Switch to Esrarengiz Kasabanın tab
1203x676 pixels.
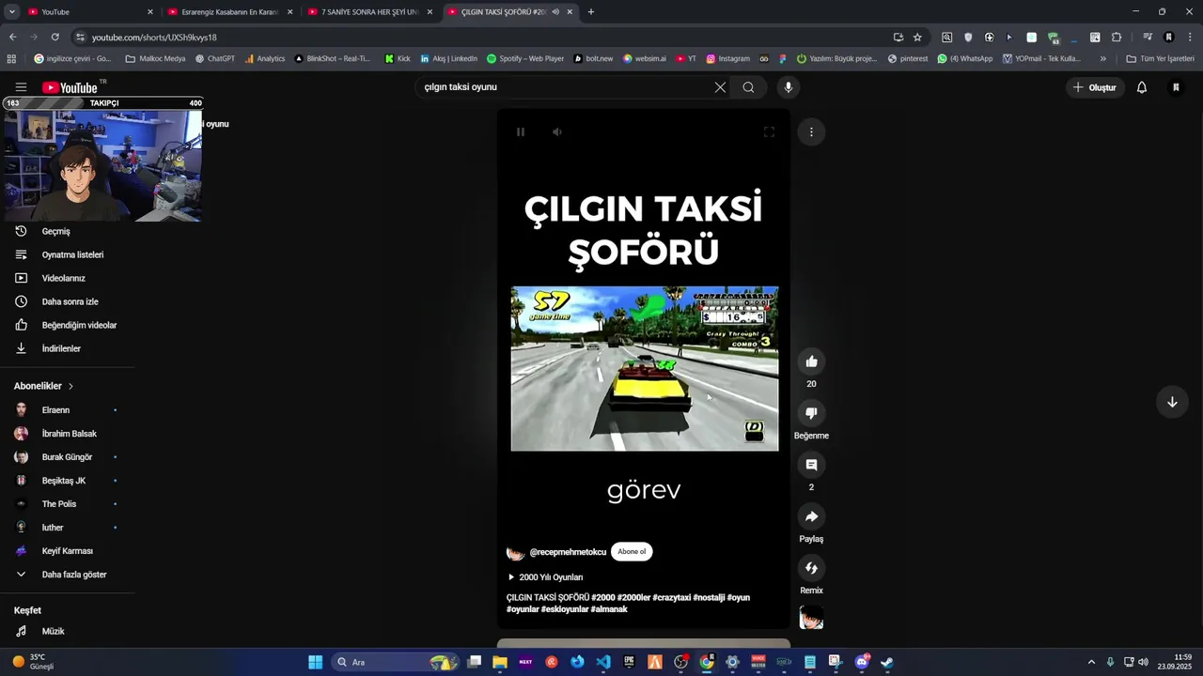[229, 12]
